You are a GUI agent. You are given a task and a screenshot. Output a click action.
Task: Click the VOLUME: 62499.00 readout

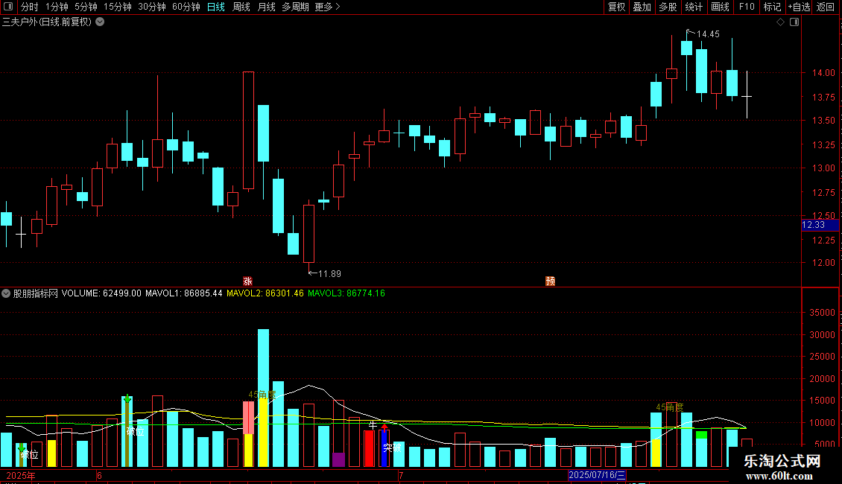101,293
